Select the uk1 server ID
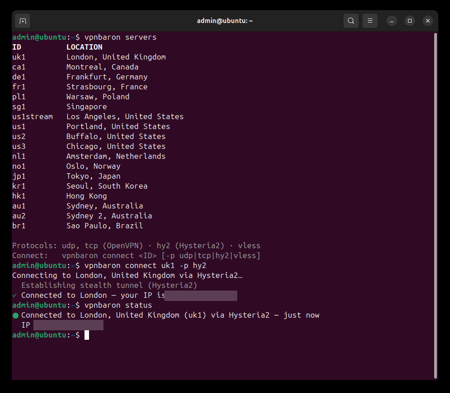Screen dimensions: 450x393 tap(19, 57)
